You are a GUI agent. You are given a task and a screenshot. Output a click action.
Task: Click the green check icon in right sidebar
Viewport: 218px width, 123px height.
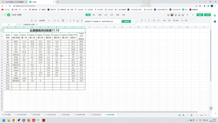tap(215, 16)
